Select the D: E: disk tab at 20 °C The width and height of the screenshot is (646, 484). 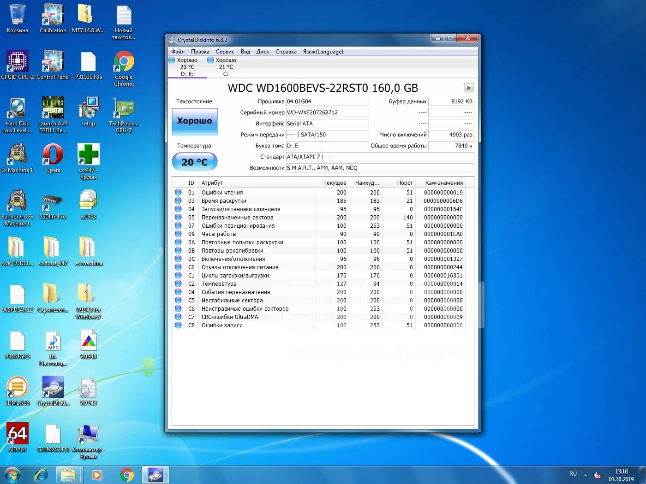point(187,67)
